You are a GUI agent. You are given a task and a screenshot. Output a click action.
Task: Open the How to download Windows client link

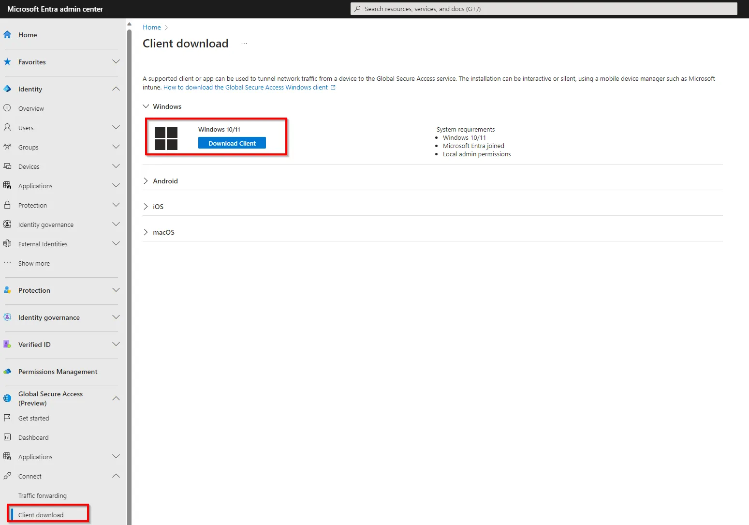246,88
